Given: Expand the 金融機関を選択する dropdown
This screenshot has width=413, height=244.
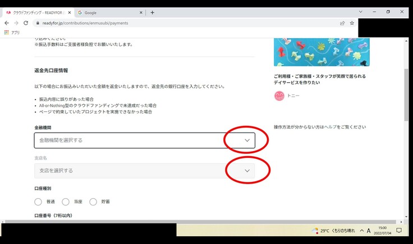Looking at the screenshot, I should click(247, 140).
